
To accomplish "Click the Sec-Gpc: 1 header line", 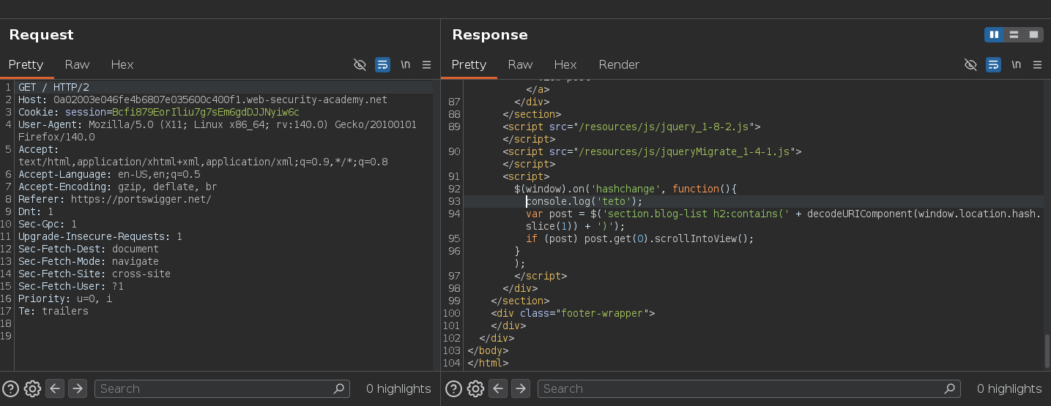I will click(x=48, y=224).
